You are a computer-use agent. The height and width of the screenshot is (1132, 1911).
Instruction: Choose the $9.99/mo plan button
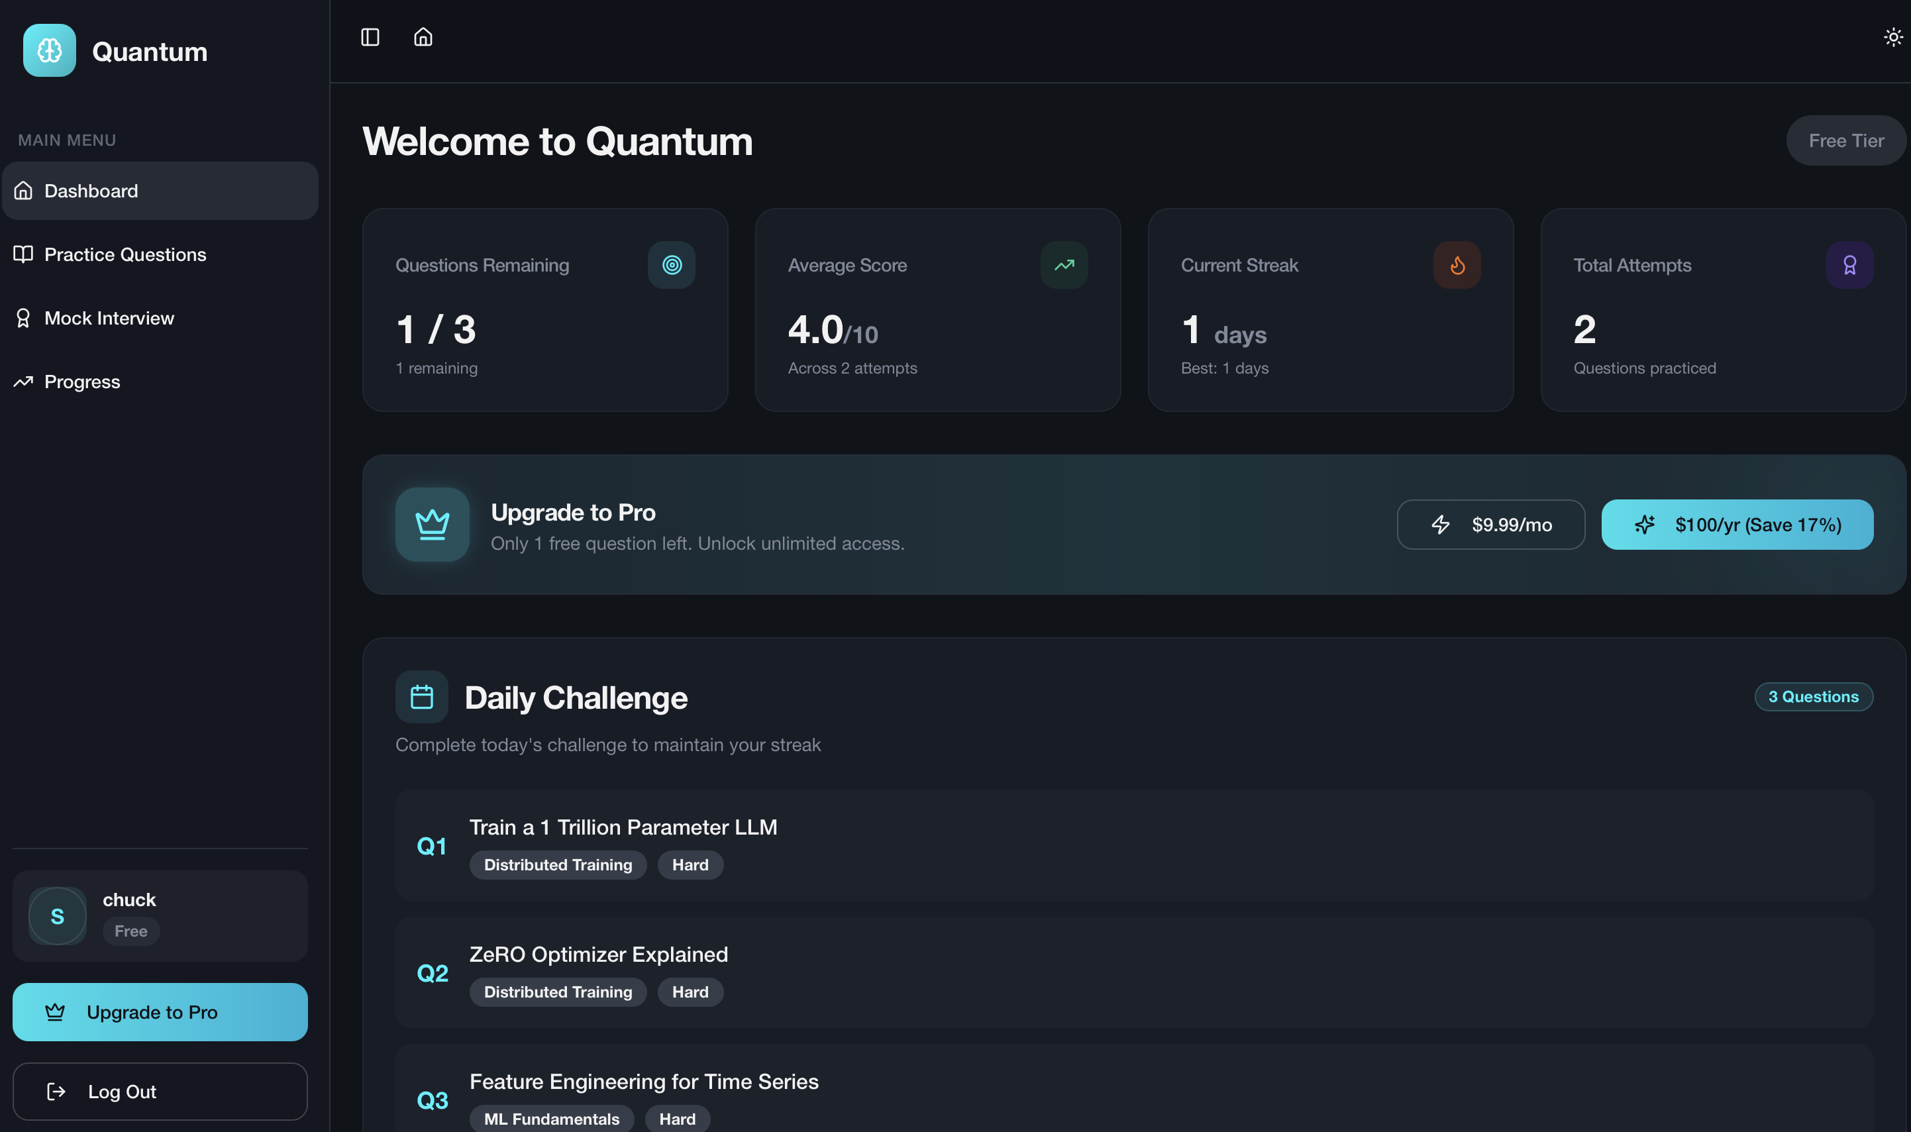(1490, 524)
